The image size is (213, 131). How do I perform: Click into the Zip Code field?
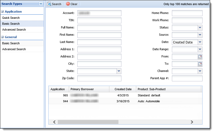point(99,78)
